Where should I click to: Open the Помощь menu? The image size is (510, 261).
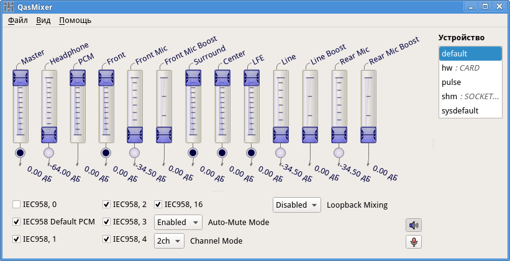[75, 20]
